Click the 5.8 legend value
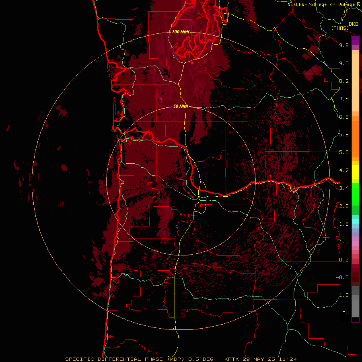 tap(344, 135)
